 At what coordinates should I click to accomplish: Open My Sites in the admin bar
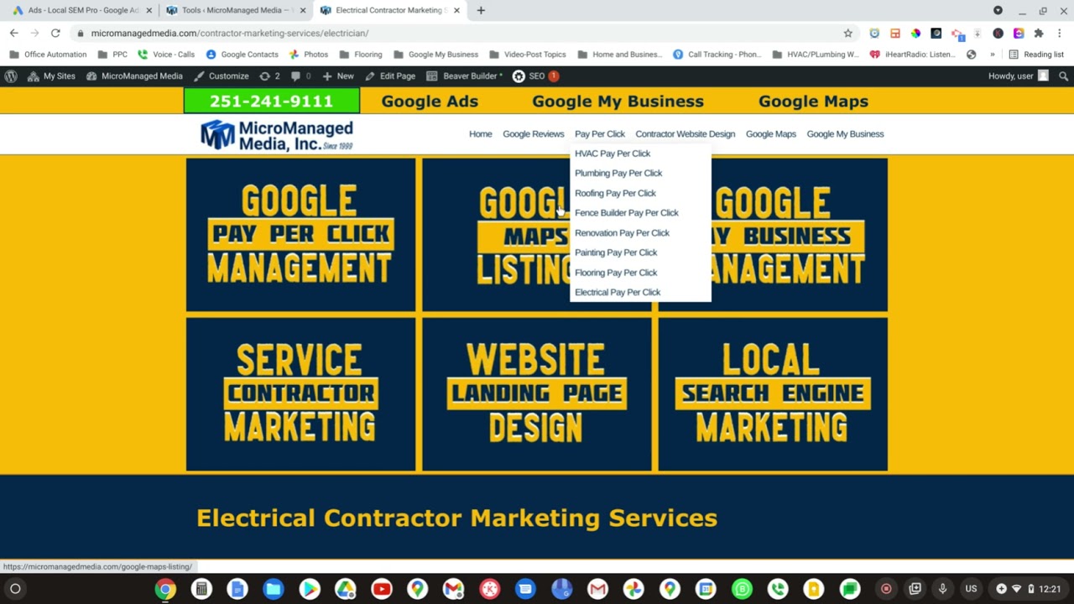tap(51, 75)
